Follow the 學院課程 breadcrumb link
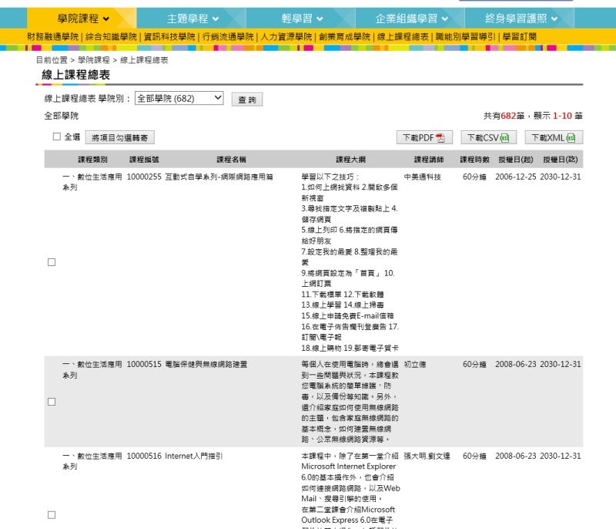 click(93, 60)
